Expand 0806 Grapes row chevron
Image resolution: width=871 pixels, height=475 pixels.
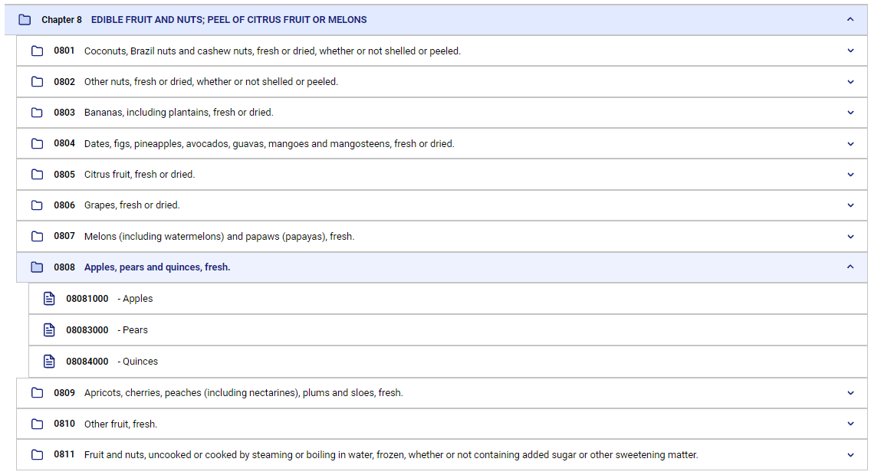click(850, 205)
